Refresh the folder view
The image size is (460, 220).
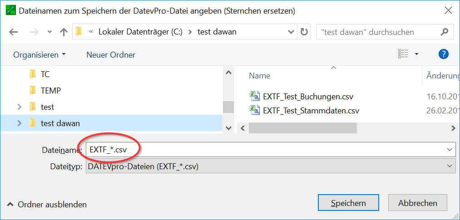point(304,32)
